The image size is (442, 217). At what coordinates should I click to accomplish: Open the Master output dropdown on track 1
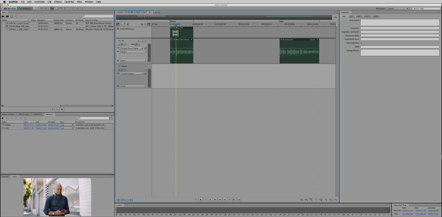[x=134, y=52]
